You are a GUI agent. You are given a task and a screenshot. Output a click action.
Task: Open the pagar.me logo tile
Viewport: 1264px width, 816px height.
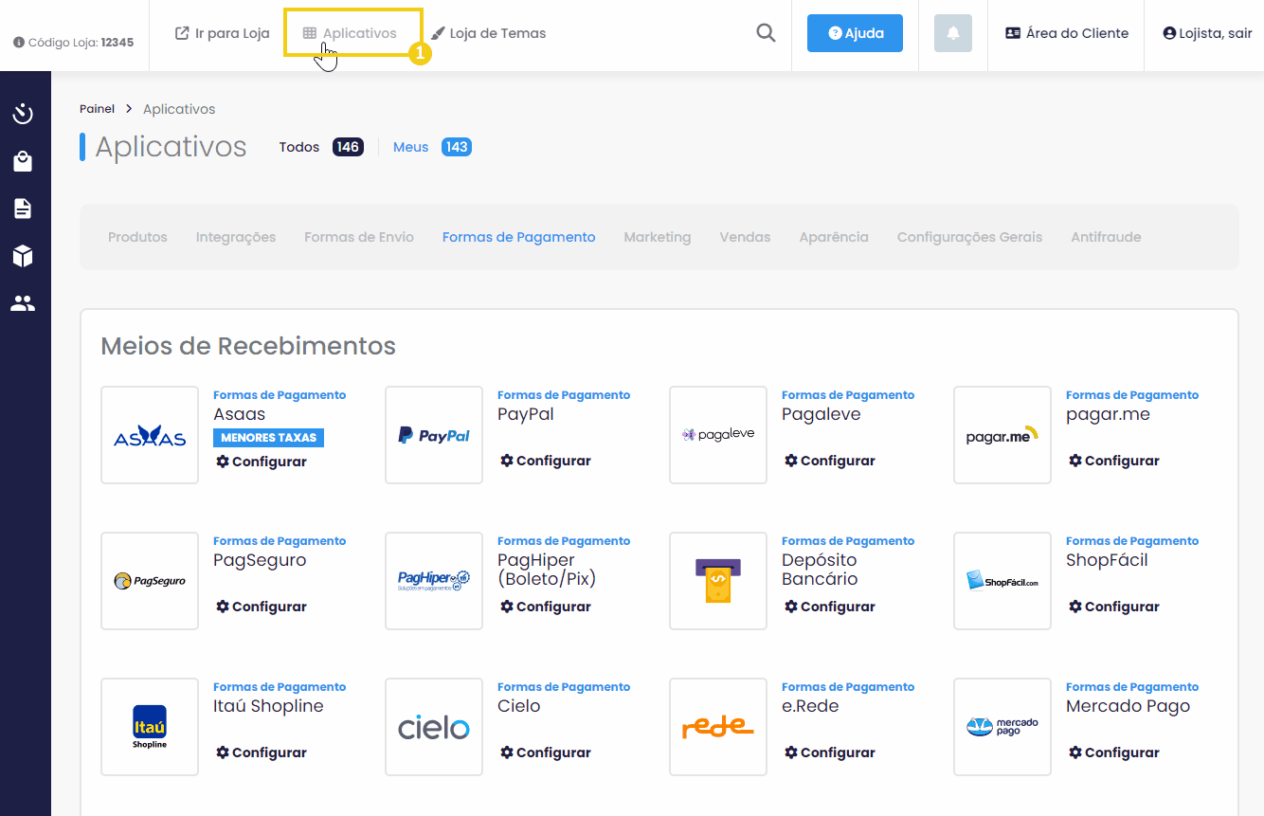[1002, 435]
